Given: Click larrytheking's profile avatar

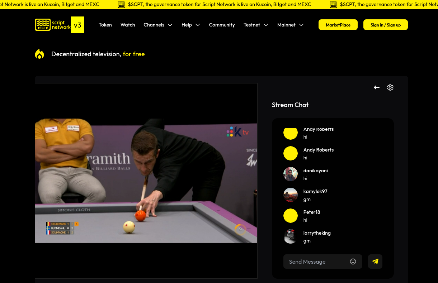Looking at the screenshot, I should click(x=291, y=236).
